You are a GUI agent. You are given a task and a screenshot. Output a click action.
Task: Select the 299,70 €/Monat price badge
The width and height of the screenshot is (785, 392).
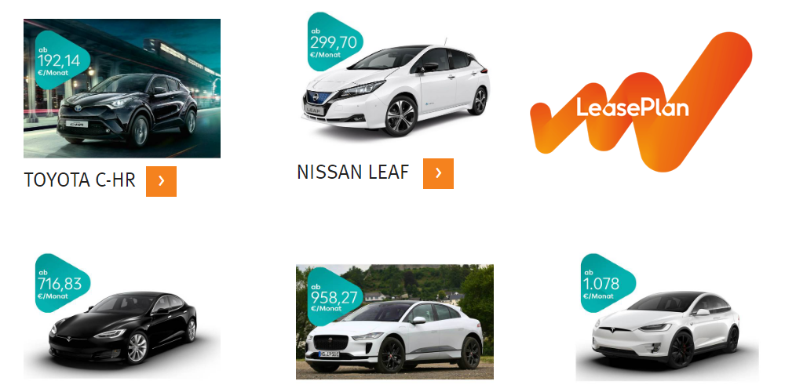click(x=334, y=42)
